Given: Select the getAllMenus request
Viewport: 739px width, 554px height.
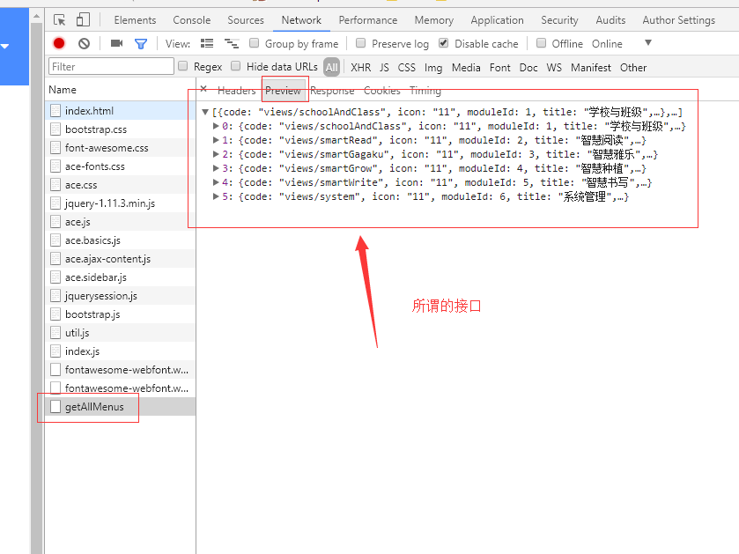Looking at the screenshot, I should [94, 407].
